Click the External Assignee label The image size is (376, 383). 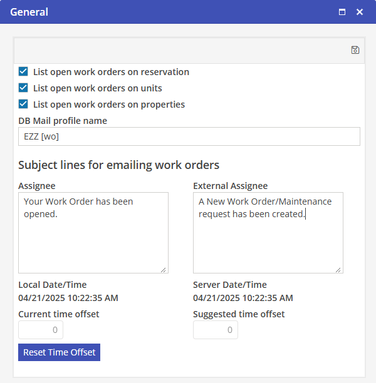click(230, 185)
